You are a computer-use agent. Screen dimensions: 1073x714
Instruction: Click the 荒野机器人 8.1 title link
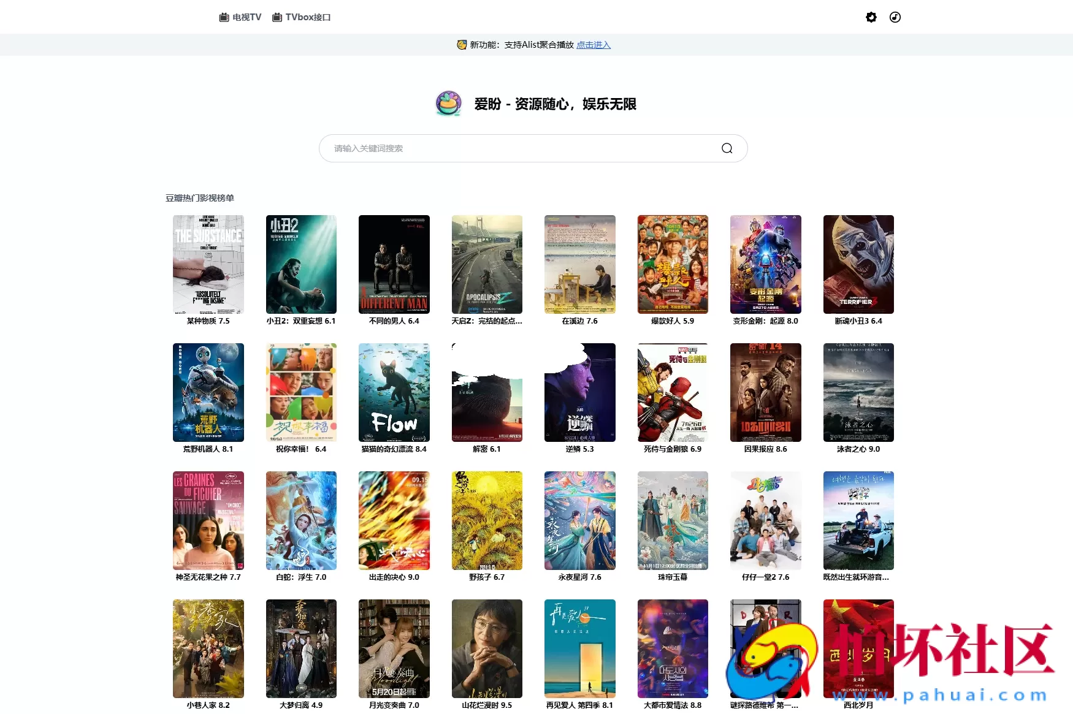[x=208, y=449]
